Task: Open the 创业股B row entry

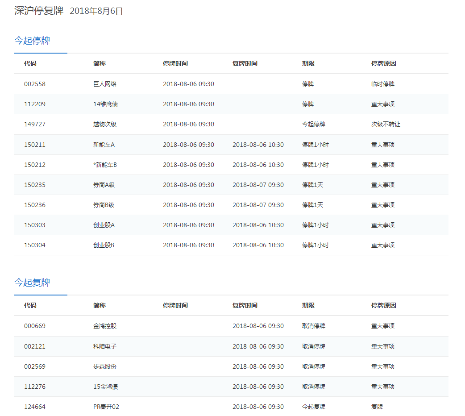Action: [104, 245]
